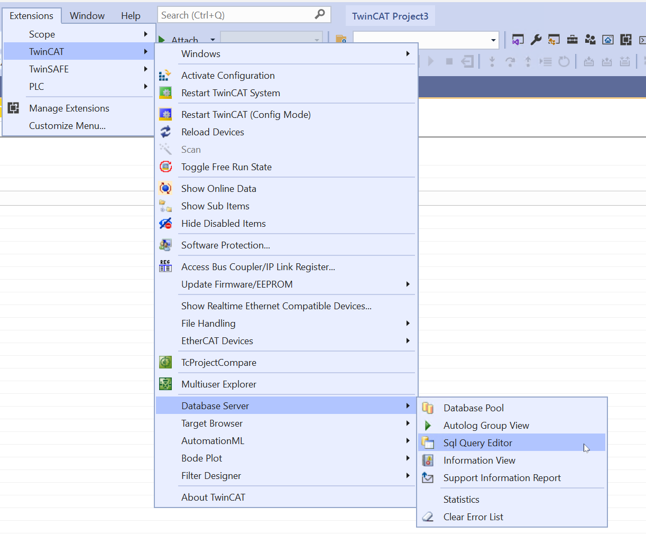This screenshot has width=646, height=544.
Task: Click the toolbox icon in the toolbar
Action: [x=572, y=40]
